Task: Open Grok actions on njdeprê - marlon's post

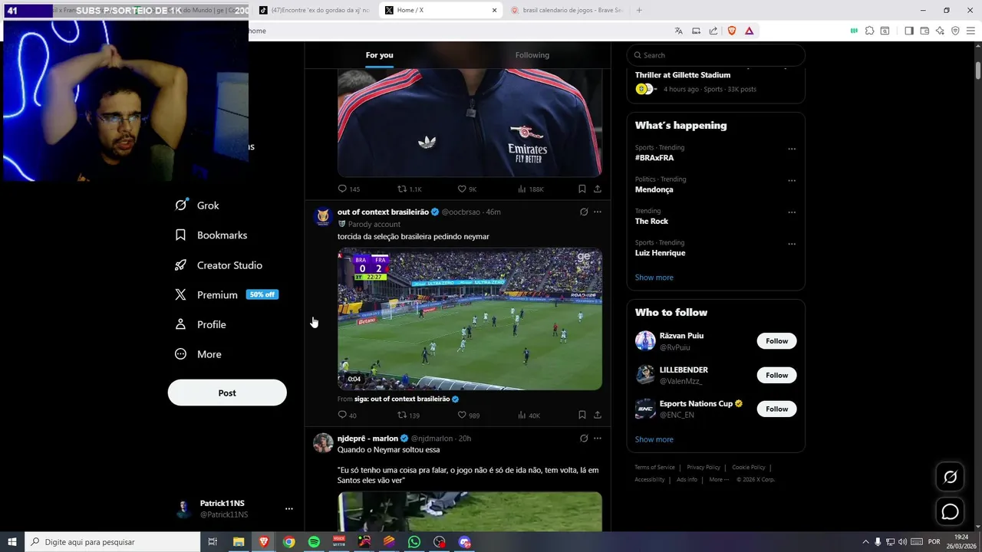Action: point(584,439)
